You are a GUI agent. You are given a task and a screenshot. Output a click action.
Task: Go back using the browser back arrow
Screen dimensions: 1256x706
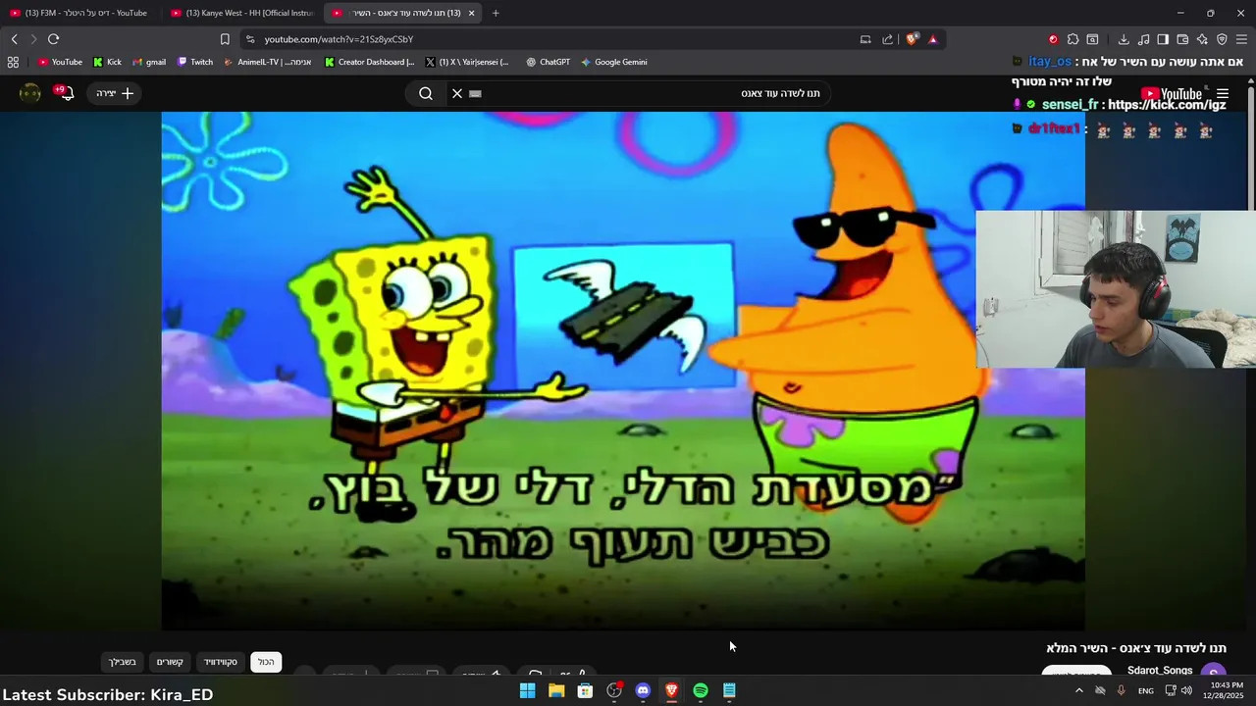pos(14,39)
